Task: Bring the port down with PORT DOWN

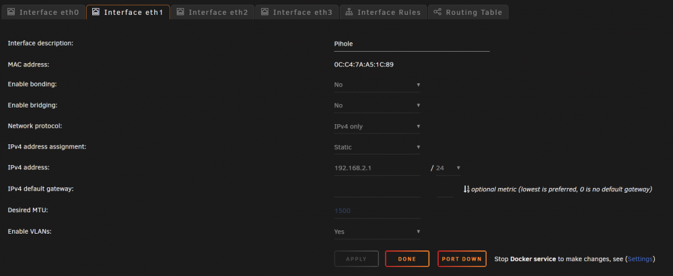Action: (x=462, y=259)
